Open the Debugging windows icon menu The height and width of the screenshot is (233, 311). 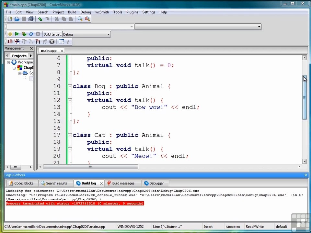(x=61, y=42)
